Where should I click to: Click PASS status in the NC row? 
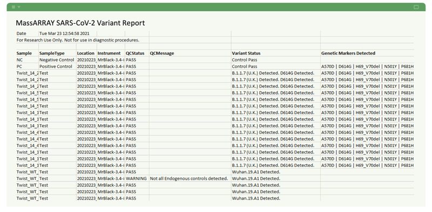131,60
